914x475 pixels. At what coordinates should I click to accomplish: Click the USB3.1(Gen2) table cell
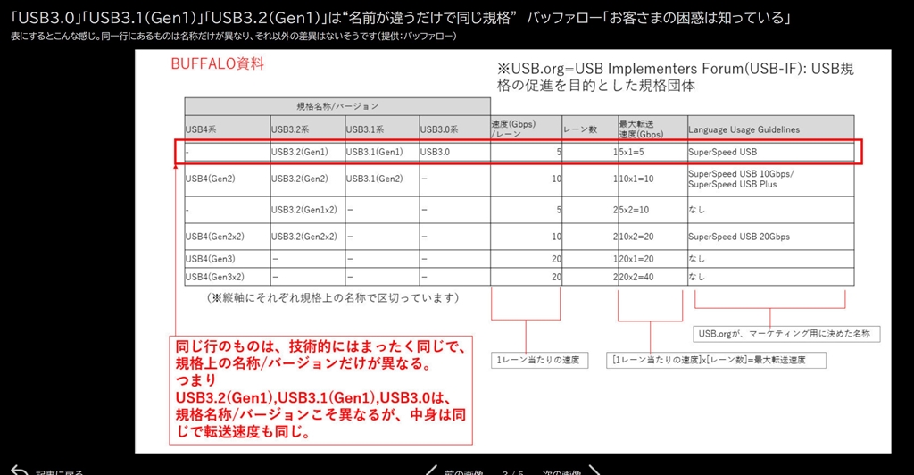382,179
